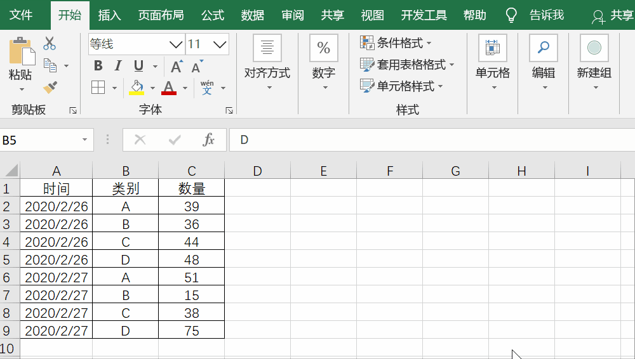The width and height of the screenshot is (635, 359).
Task: Click the formula bar cancel X
Action: pos(140,140)
